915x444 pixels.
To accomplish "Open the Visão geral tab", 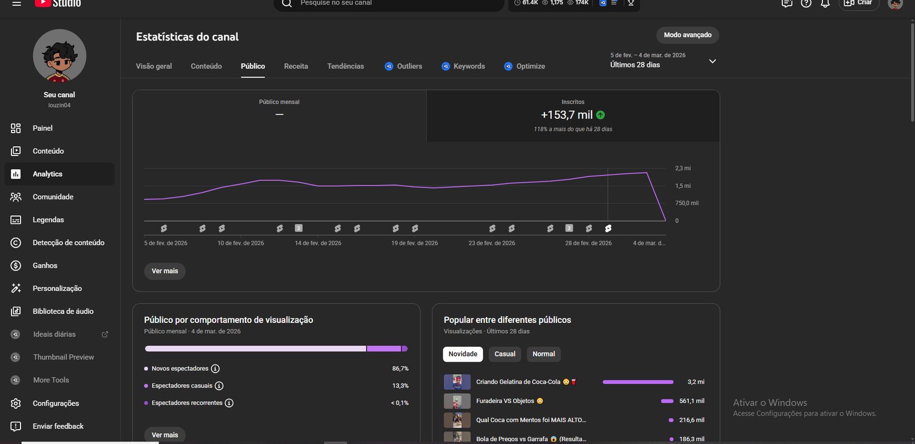I will coord(154,66).
